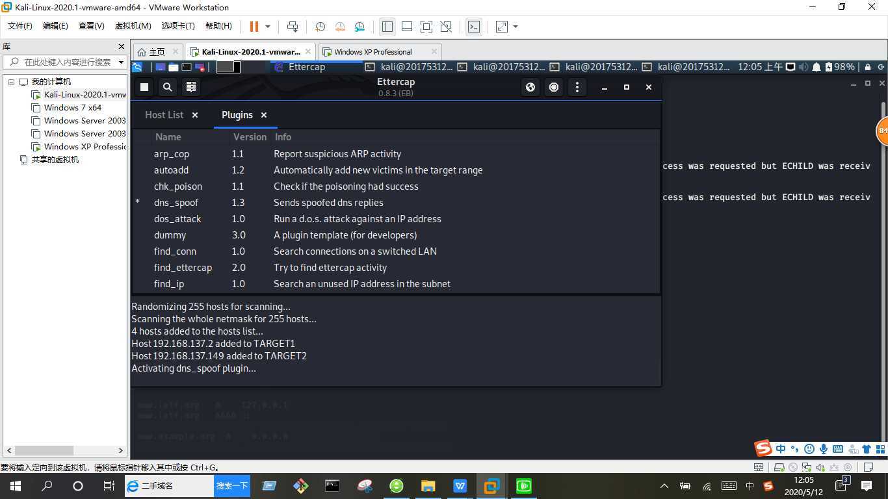Click the stretch guest display icon
888x499 pixels.
click(x=502, y=27)
